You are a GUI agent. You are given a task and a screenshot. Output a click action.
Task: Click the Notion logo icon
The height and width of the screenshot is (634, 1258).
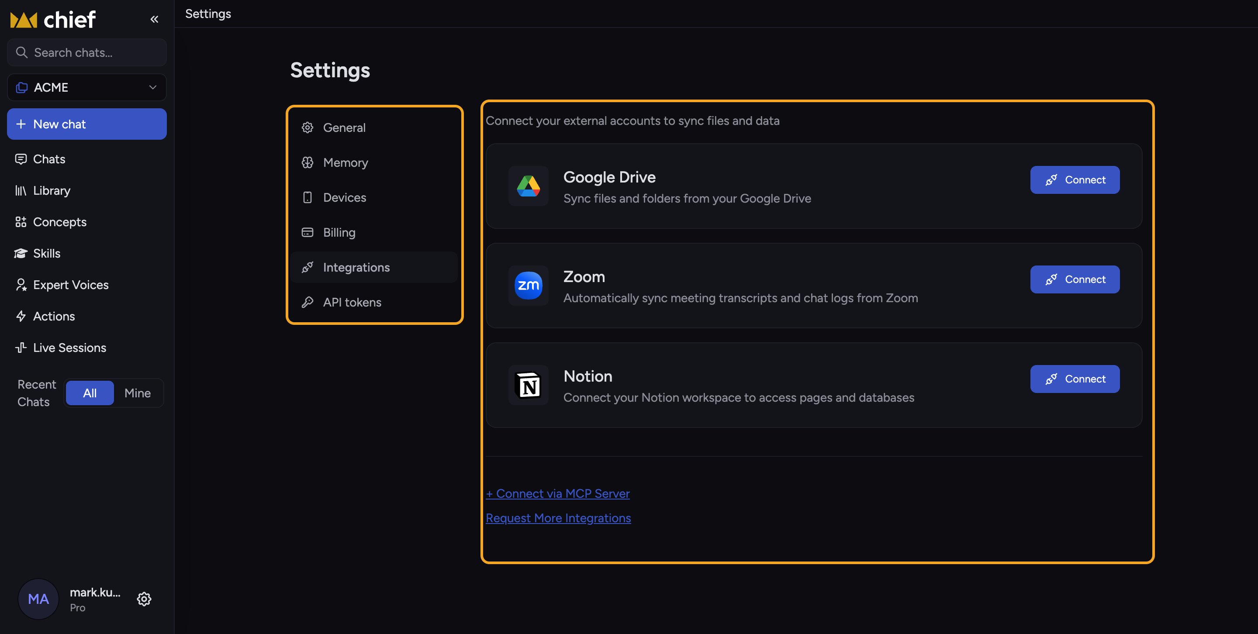[529, 385]
